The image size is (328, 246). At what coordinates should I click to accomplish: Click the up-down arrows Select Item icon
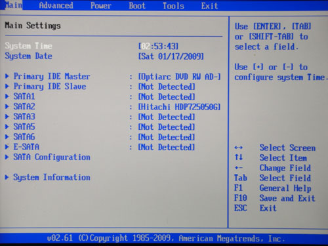pos(239,157)
